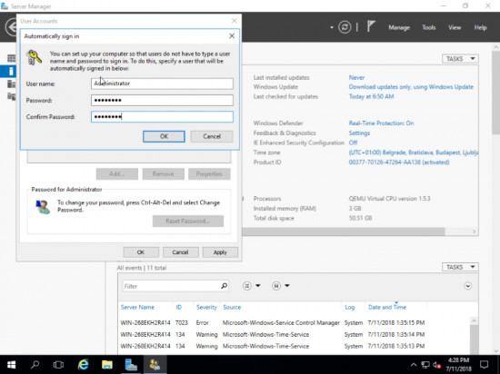The image size is (500, 374).
Task: Click the Server Manager refresh icon
Action: pos(345,27)
